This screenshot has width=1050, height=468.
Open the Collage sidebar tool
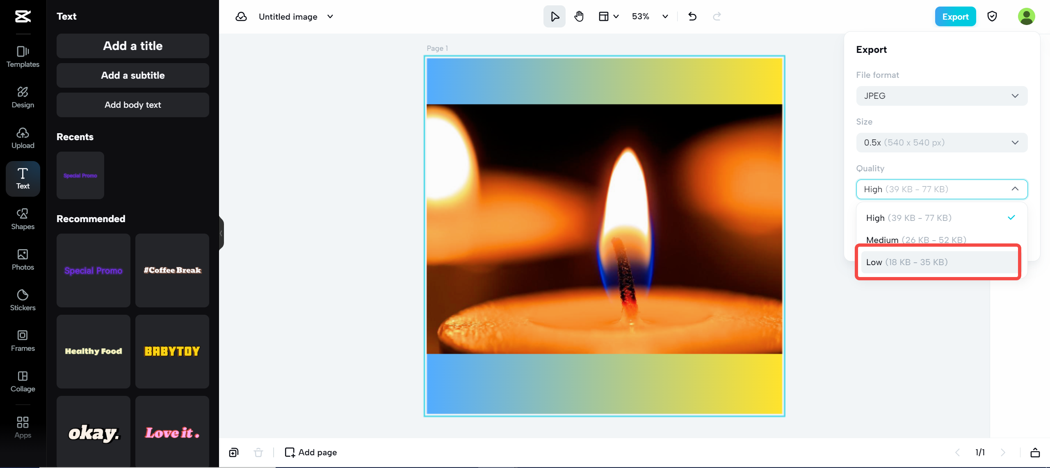23,381
